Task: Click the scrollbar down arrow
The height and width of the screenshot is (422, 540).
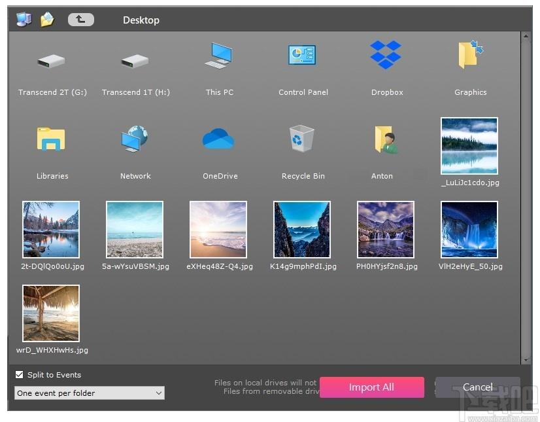Action: (526, 360)
